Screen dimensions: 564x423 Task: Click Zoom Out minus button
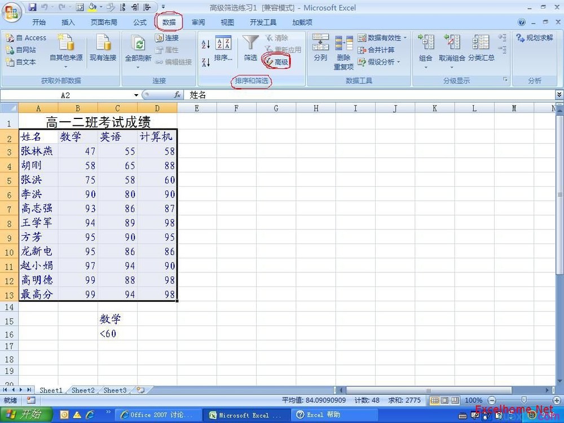[492, 400]
